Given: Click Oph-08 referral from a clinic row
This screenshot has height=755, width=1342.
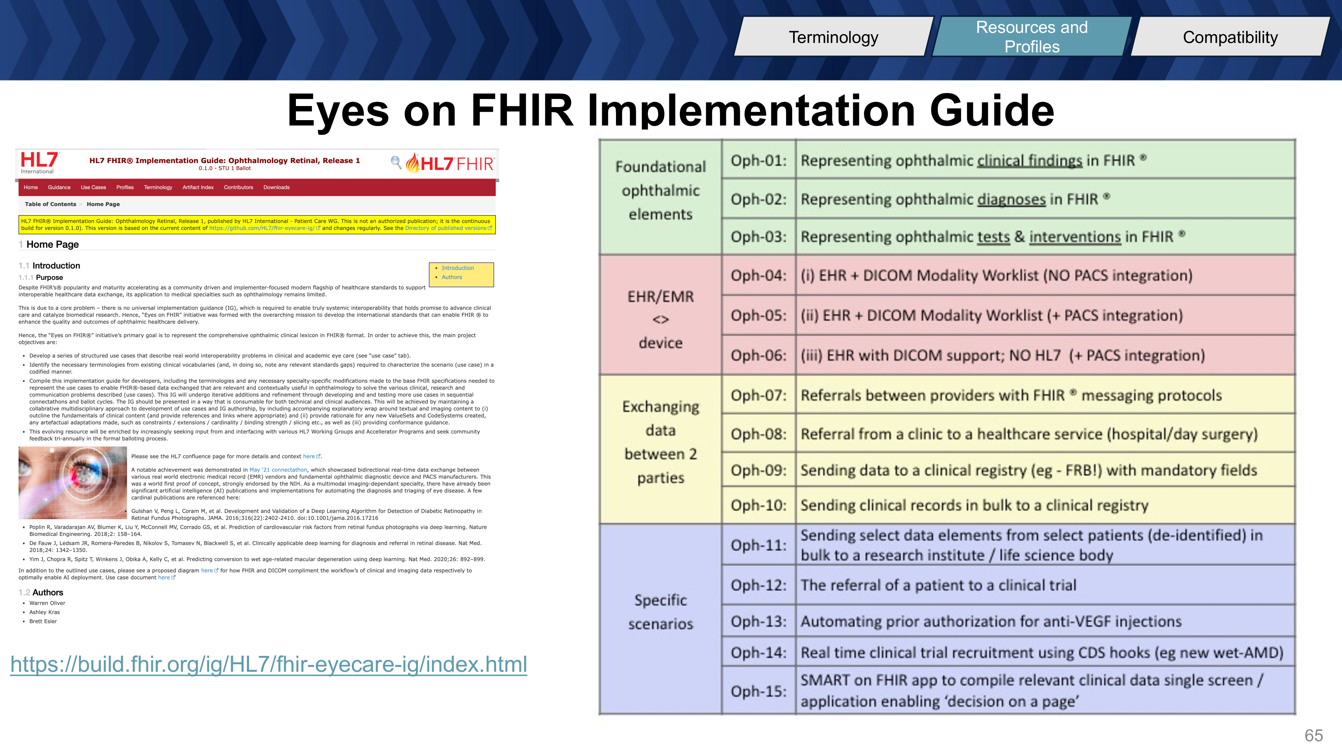Looking at the screenshot, I should (1009, 433).
